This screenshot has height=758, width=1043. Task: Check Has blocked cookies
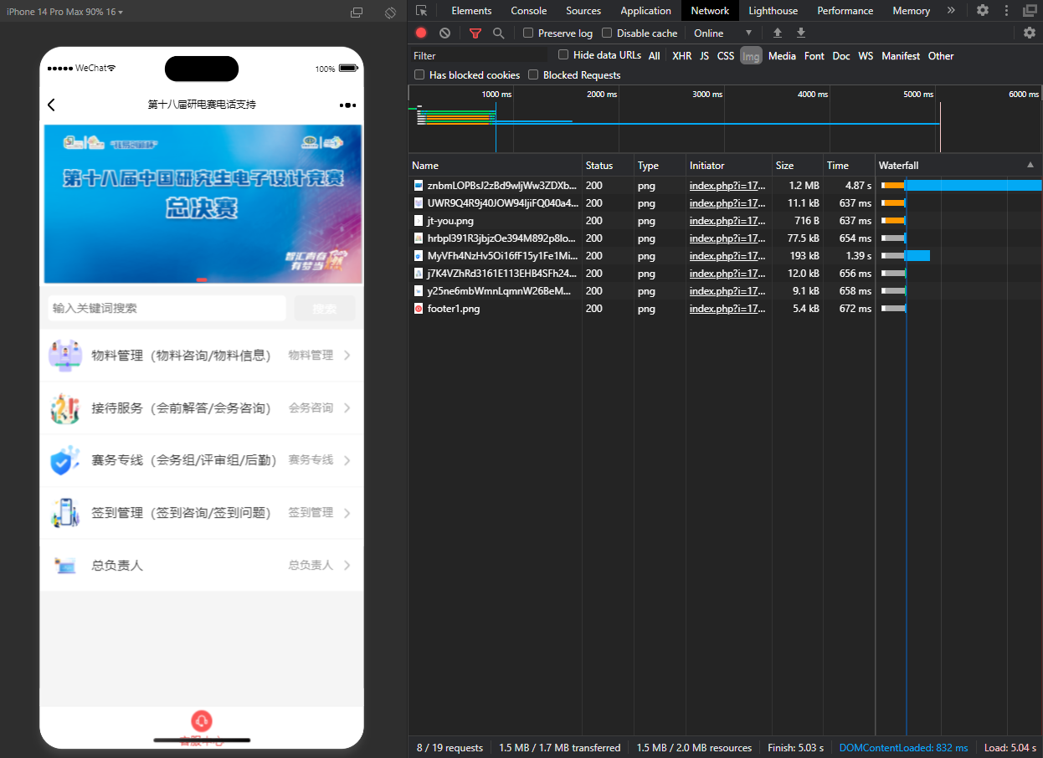[419, 75]
